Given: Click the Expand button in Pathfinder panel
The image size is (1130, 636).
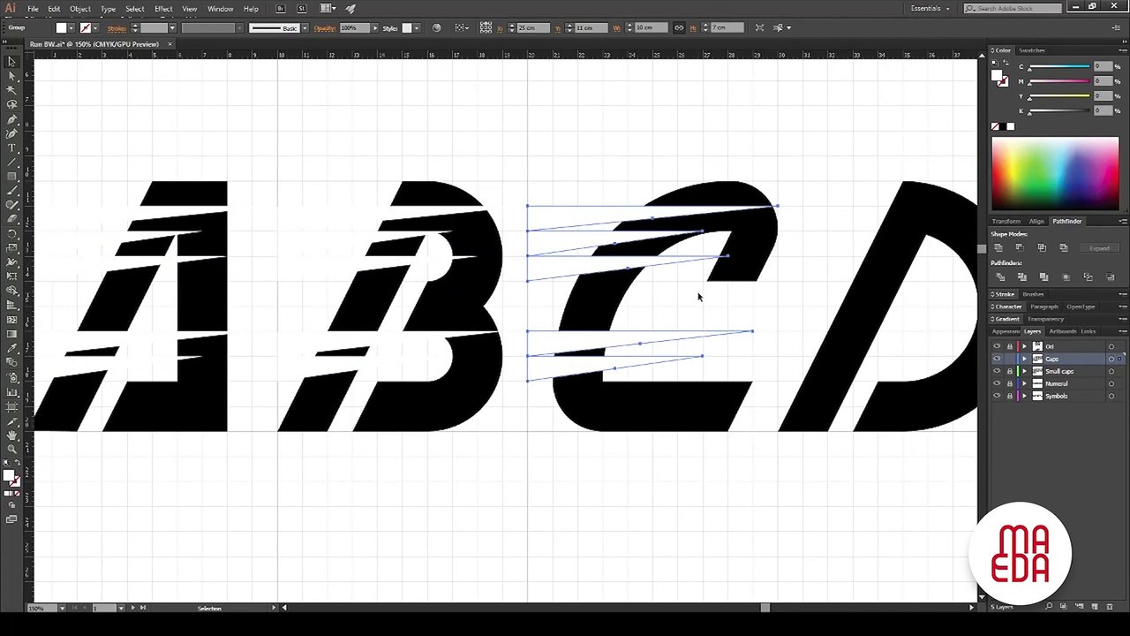Looking at the screenshot, I should 1099,248.
